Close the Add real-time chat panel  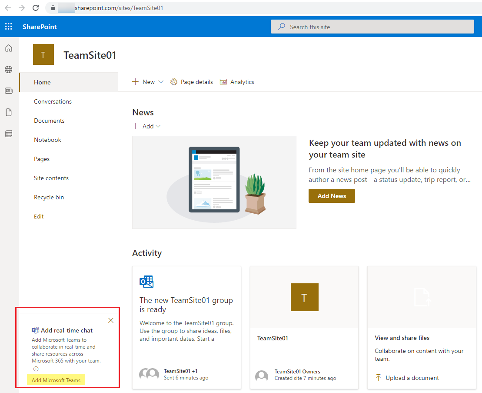click(x=111, y=320)
